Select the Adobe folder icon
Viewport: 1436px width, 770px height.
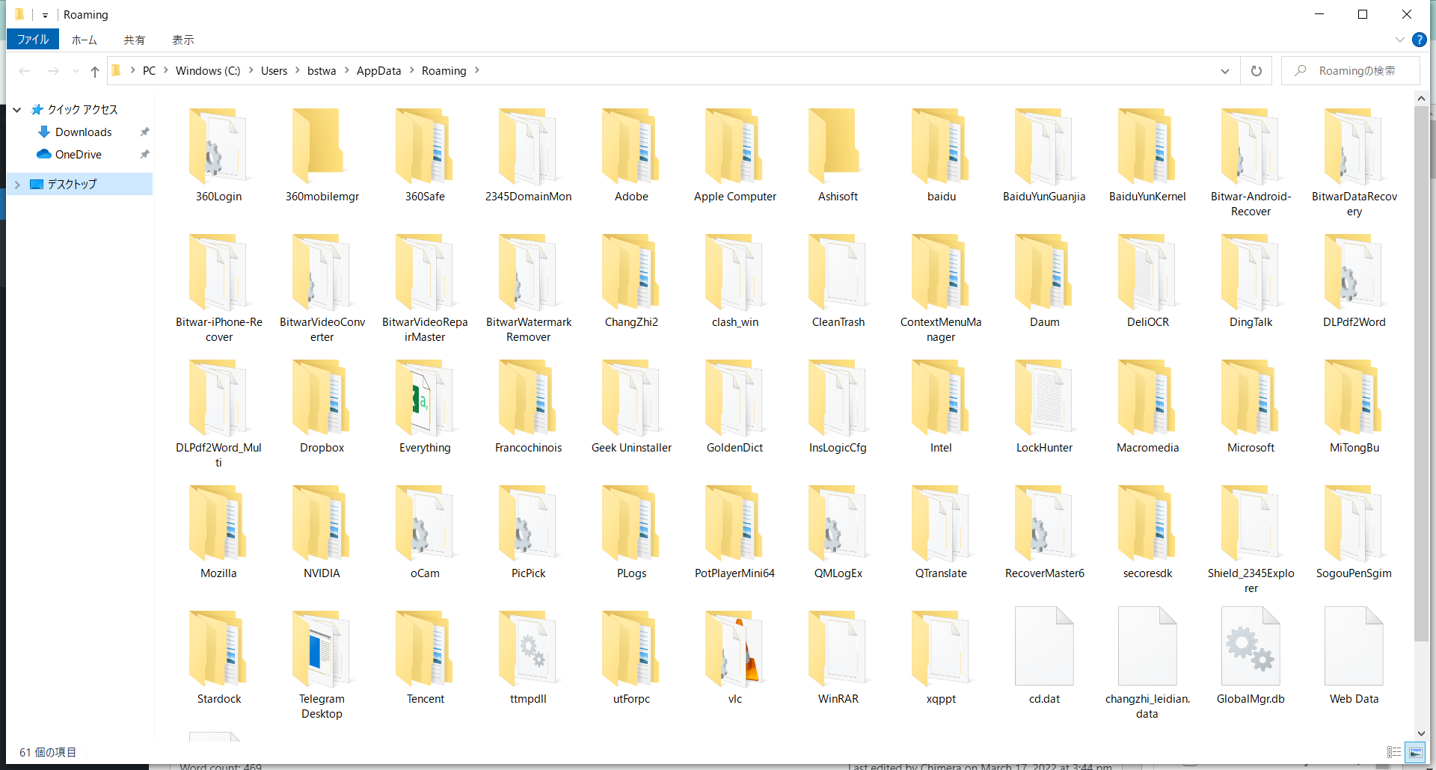(631, 147)
